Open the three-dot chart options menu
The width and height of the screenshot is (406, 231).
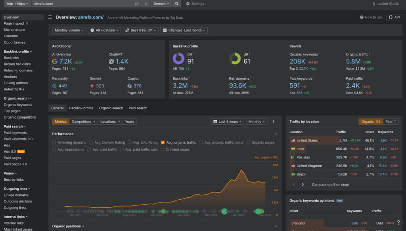click(274, 122)
